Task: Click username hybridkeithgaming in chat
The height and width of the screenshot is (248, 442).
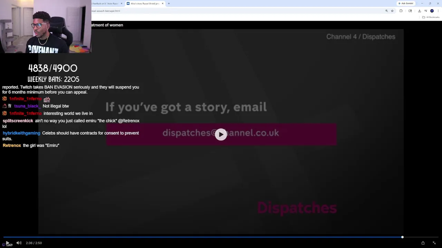Action: tap(21, 133)
